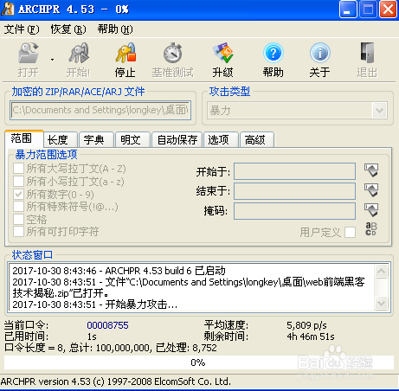Open the 文件(F) menu

tap(22, 29)
